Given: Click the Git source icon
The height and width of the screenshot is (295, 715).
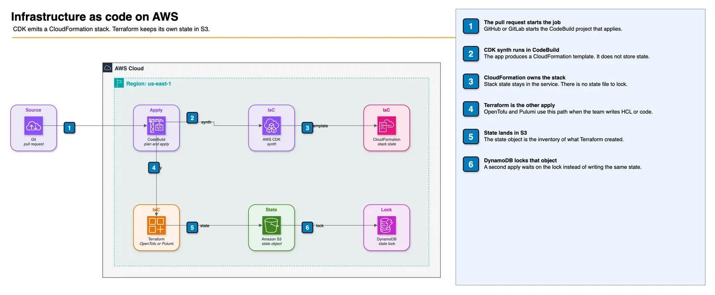Looking at the screenshot, I should [34, 126].
